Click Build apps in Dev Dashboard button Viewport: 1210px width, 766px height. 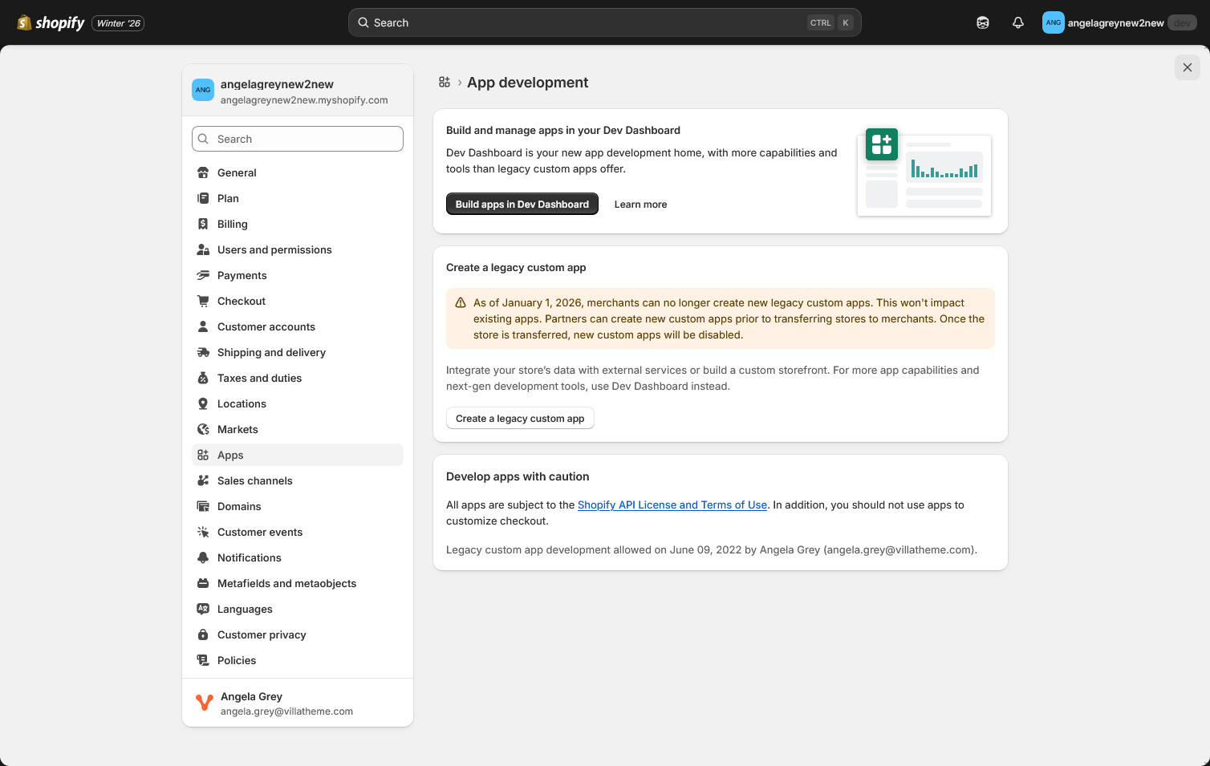point(522,205)
